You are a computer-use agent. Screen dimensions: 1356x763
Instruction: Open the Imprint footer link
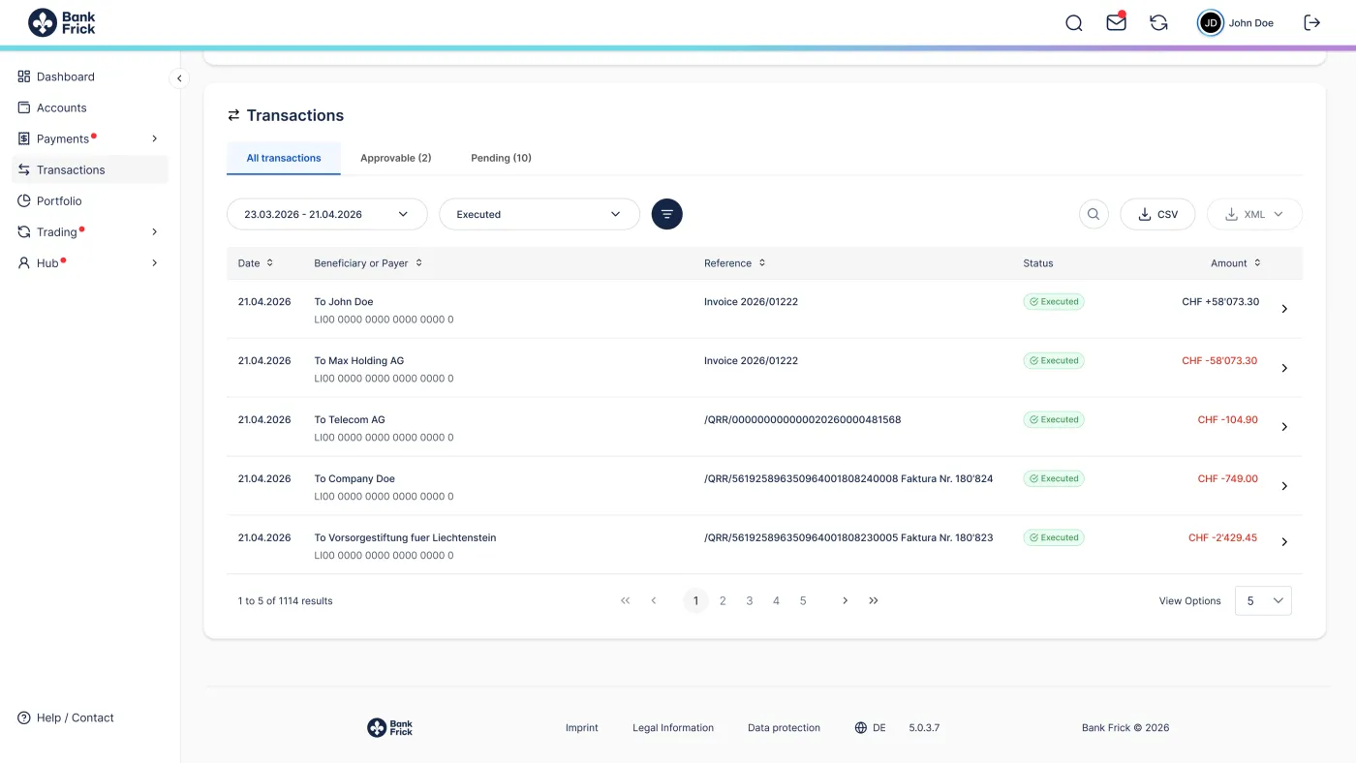(x=582, y=727)
